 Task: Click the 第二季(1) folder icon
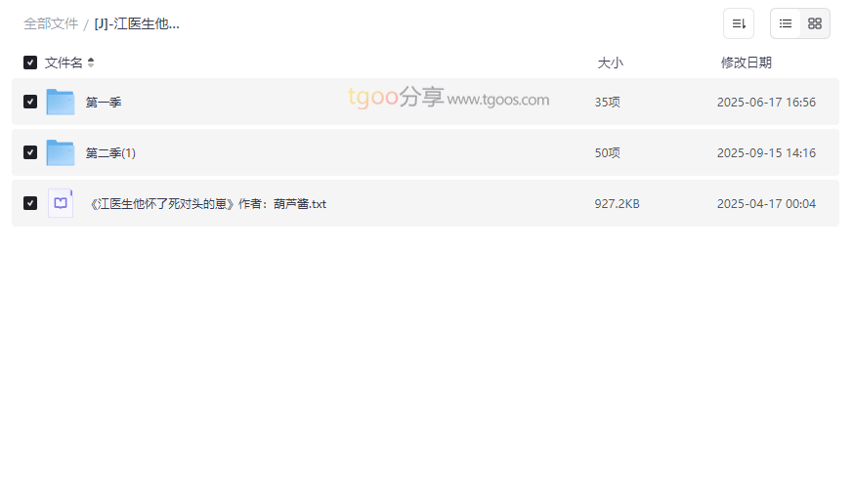[61, 152]
